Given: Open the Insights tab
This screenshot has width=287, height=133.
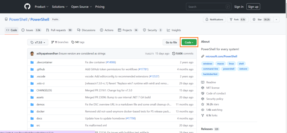Looking at the screenshot, I should click(x=174, y=30).
